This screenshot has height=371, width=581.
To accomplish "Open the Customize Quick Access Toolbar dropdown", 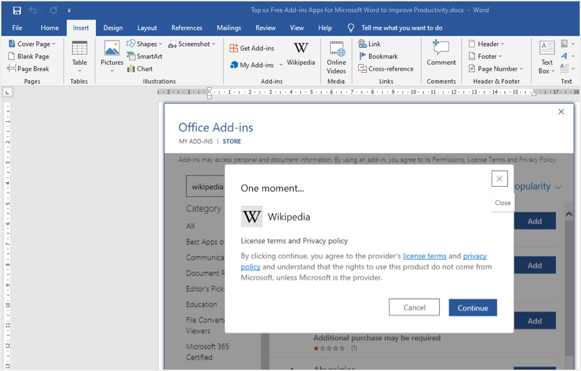I will click(69, 11).
